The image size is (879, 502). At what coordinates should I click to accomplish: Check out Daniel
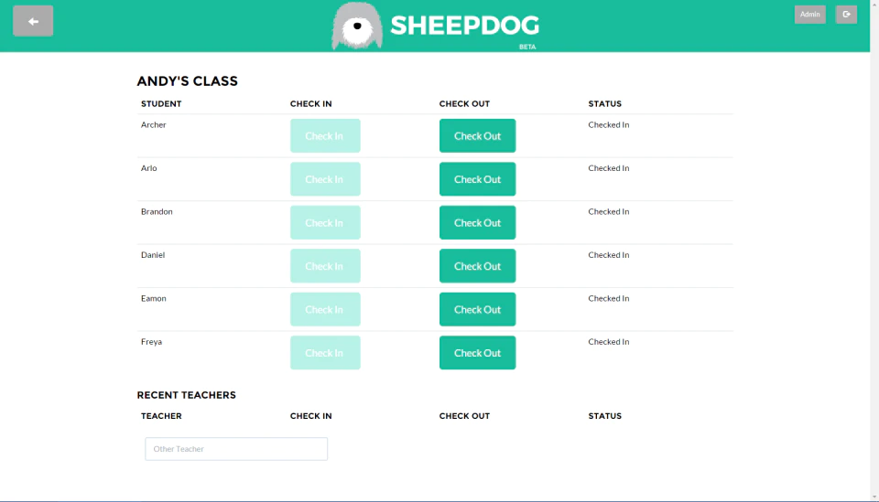[x=477, y=266]
